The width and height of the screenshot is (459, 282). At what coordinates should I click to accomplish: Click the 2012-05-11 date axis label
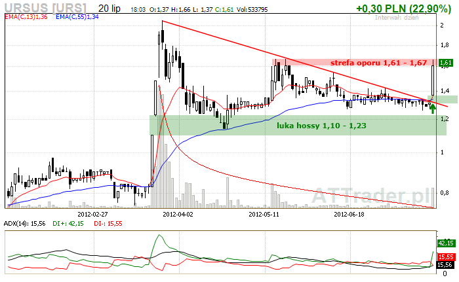pyautogui.click(x=264, y=215)
